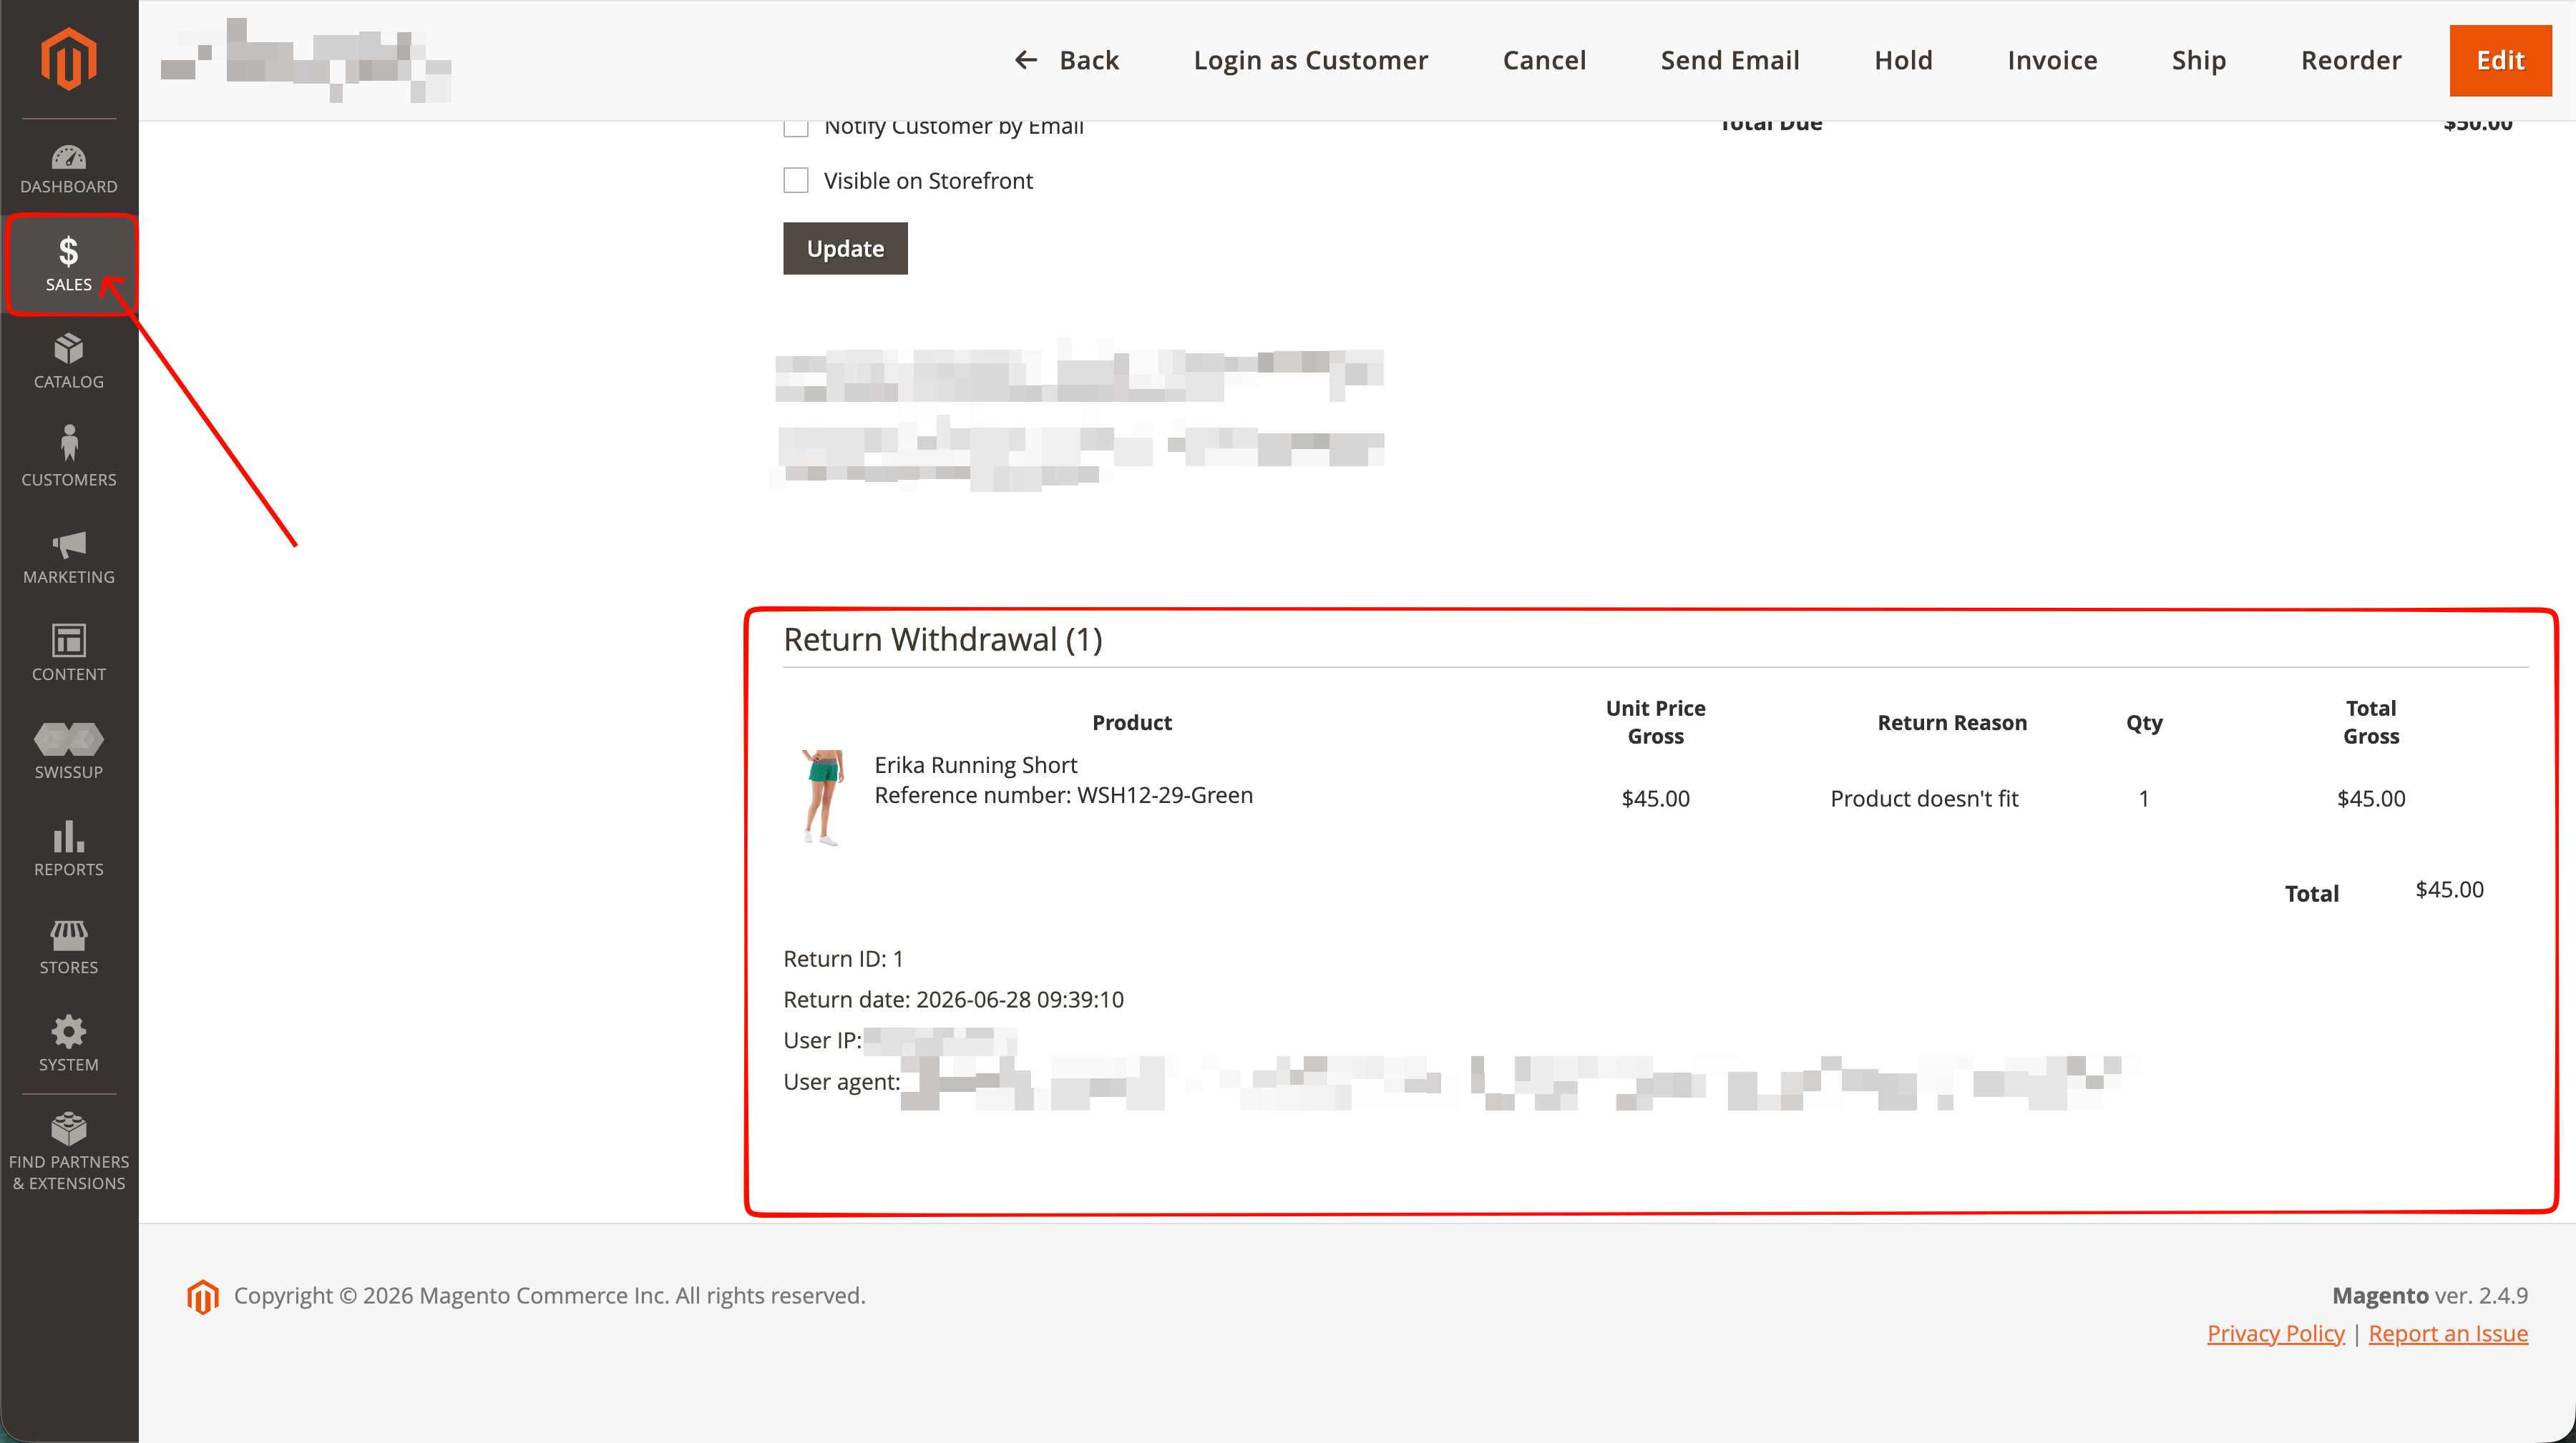Click the Update button

pyautogui.click(x=845, y=248)
